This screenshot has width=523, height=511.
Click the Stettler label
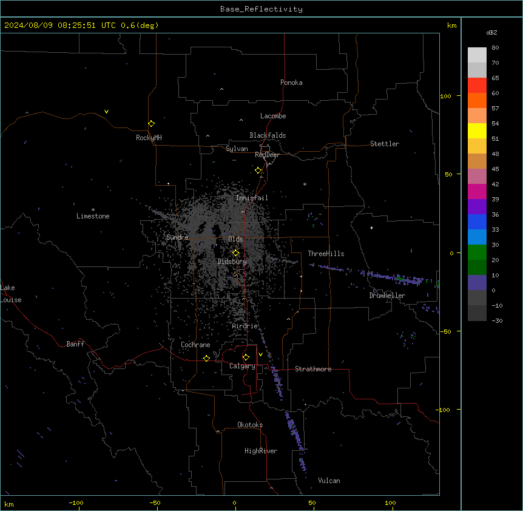[385, 144]
